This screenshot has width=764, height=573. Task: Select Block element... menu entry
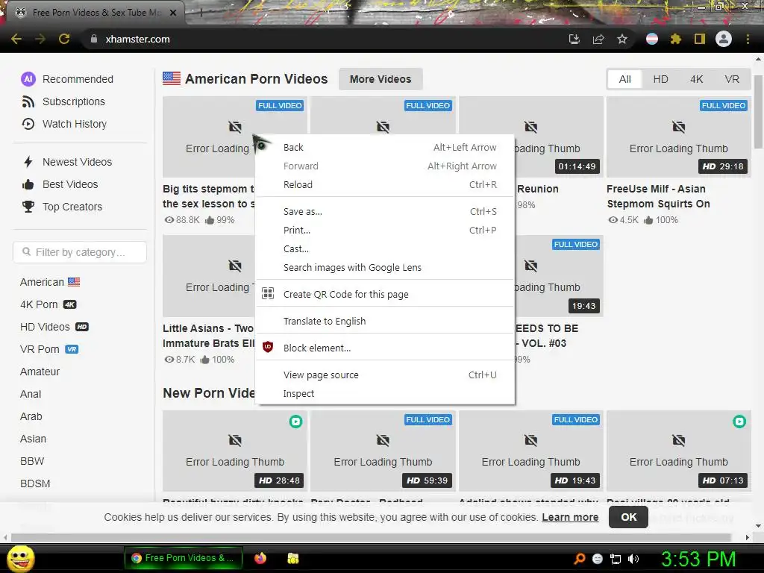385,348
